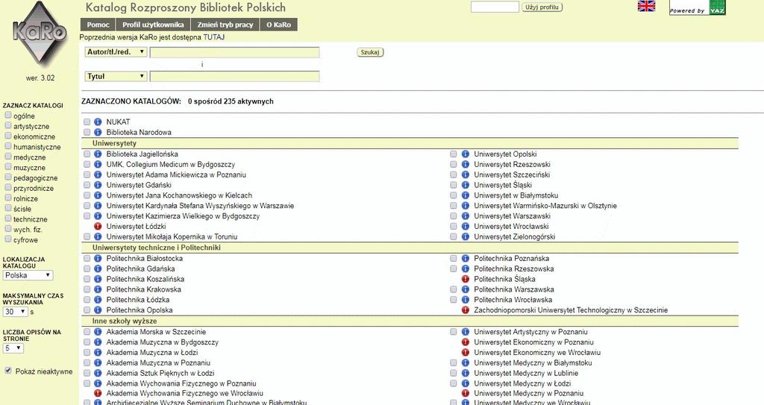Open the 'Tytuł' search field dropdown
The width and height of the screenshot is (764, 405).
click(x=116, y=76)
